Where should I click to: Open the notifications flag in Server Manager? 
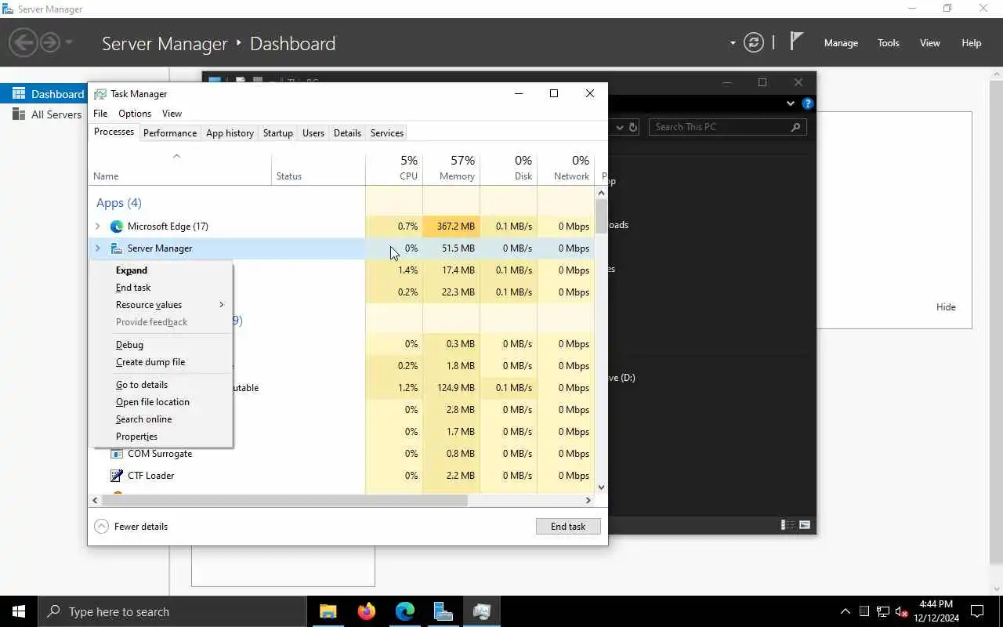coord(796,42)
